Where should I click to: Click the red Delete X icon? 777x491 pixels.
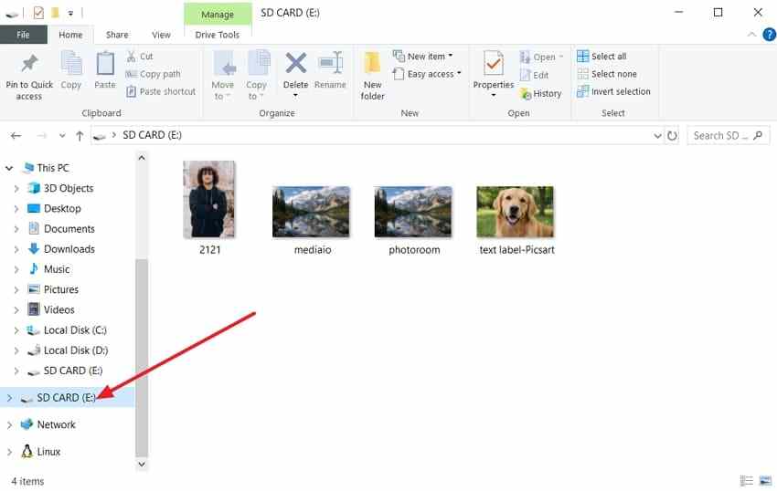point(296,63)
